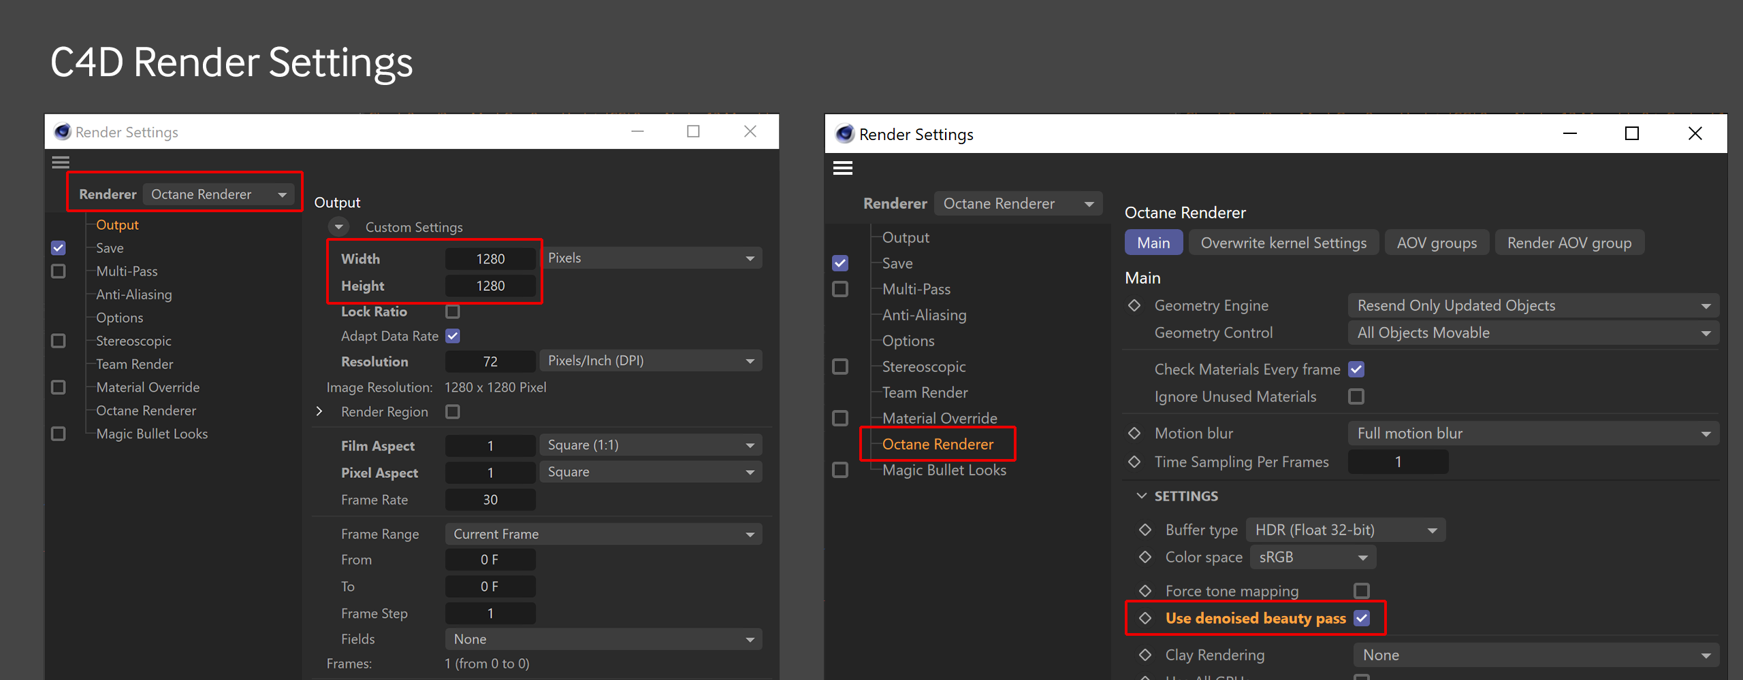Click Cinema 4D logo in right window title bar
This screenshot has width=1743, height=680.
(844, 133)
